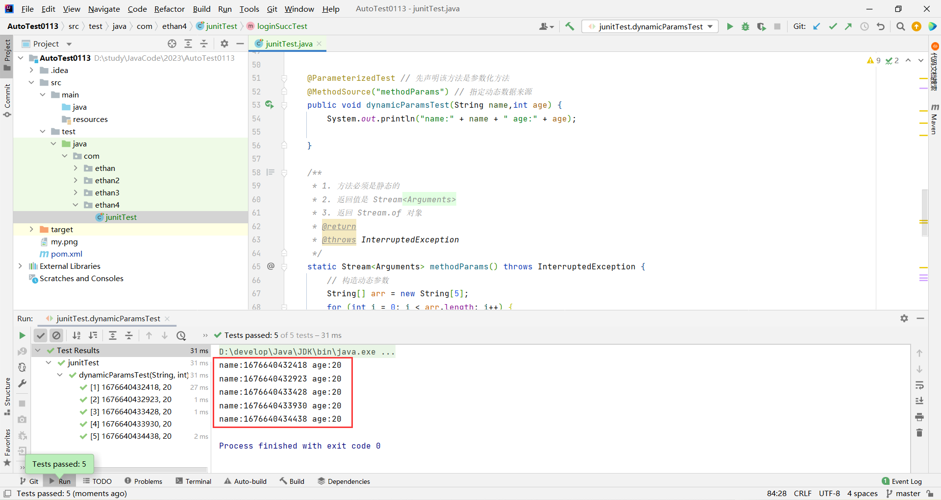Click the Select Opened File target icon
This screenshot has width=941, height=500.
point(172,44)
